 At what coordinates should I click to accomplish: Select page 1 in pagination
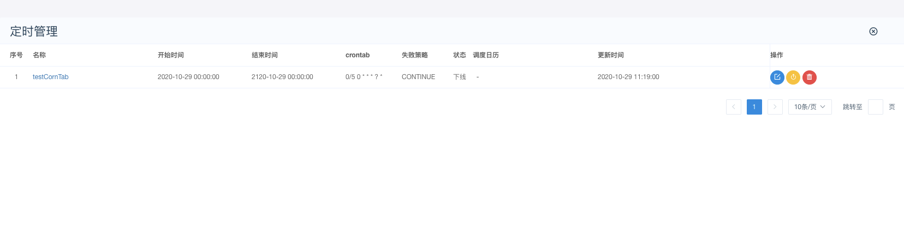754,107
